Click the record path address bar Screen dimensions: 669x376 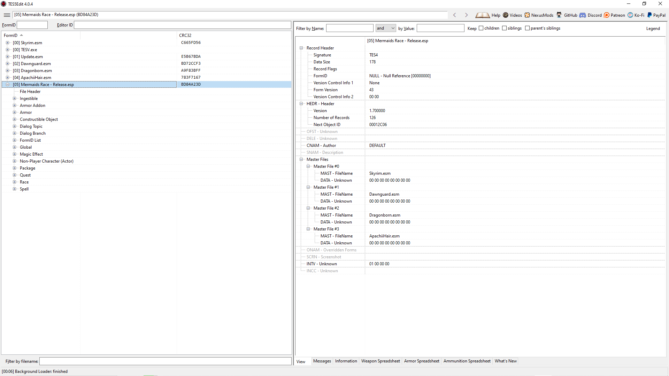pos(230,15)
